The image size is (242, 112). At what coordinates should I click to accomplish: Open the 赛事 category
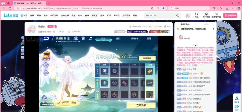click(x=87, y=15)
